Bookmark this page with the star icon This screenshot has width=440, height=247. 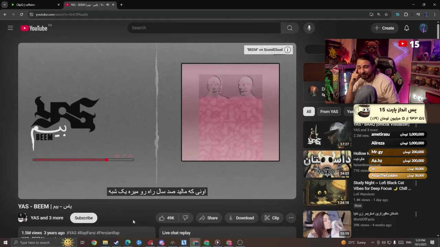386,14
